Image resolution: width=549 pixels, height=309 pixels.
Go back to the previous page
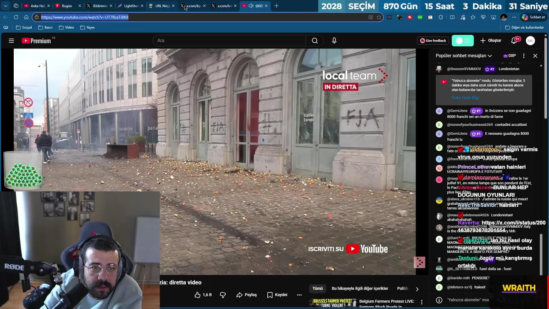click(x=5, y=17)
